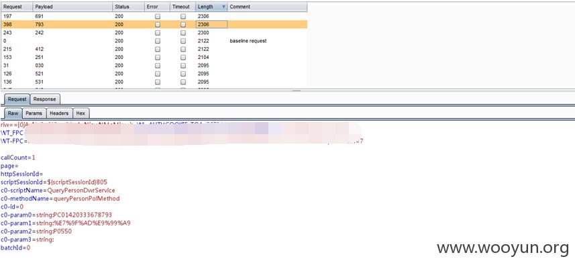Screen dimensions: 575x267
Task: Toggle Error checkbox for request 126
Action: (x=158, y=74)
